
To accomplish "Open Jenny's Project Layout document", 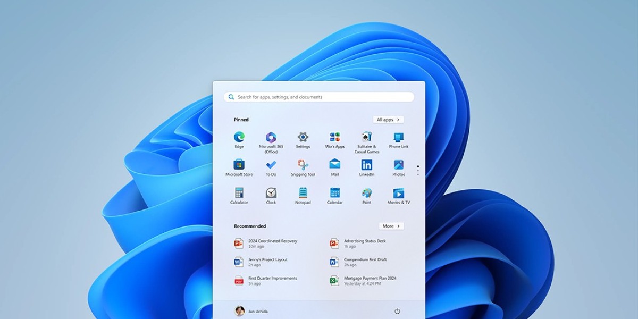I will point(261,262).
